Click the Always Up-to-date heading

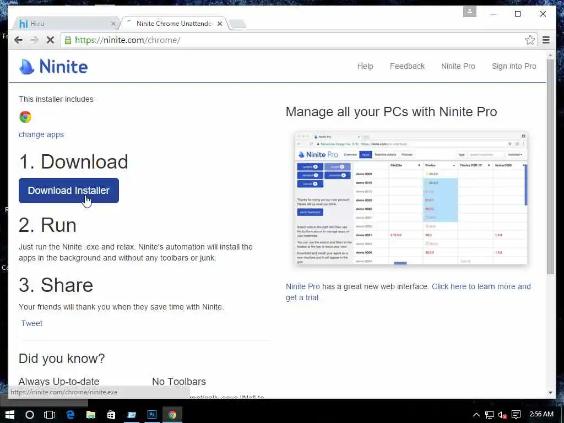coord(59,381)
